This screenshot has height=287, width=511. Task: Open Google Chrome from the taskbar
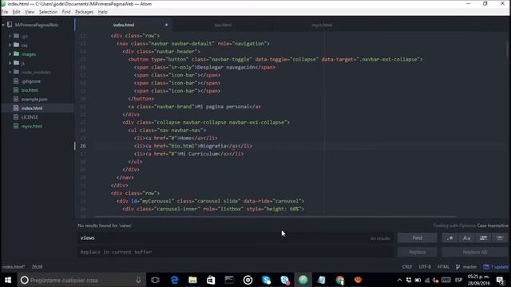340,280
